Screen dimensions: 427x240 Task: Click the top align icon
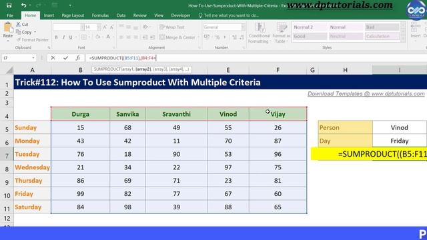[121, 27]
